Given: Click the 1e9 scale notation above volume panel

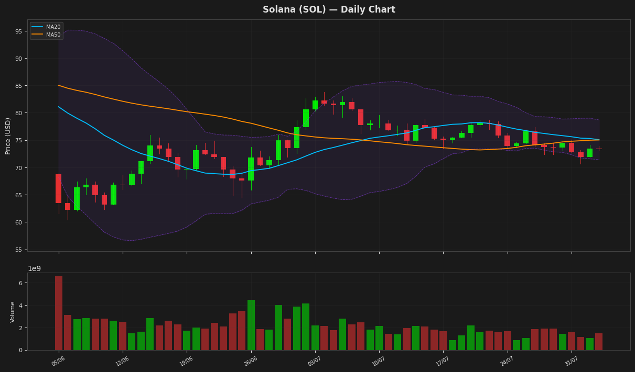Looking at the screenshot, I should click(34, 268).
